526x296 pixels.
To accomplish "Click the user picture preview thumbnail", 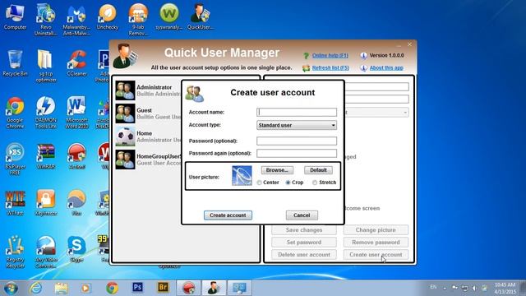I will [x=242, y=175].
